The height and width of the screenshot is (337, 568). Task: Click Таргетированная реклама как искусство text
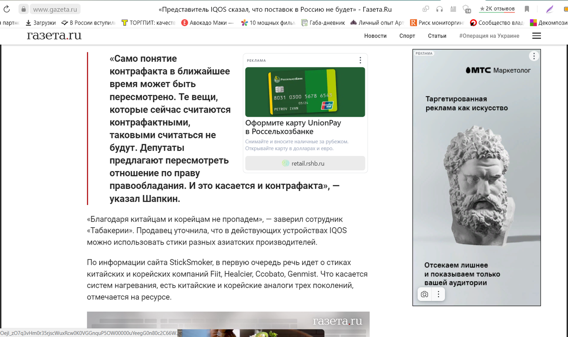click(467, 103)
